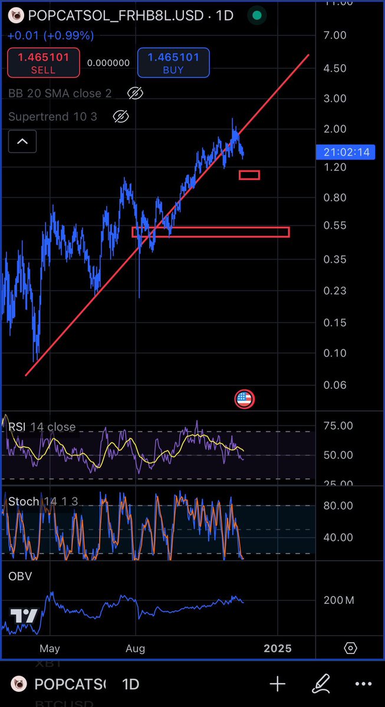
Task: Change the 1D interval in the bottom bar
Action: point(130,684)
